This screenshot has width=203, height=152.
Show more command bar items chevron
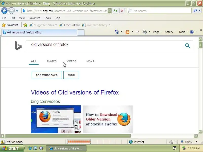coord(201,30)
